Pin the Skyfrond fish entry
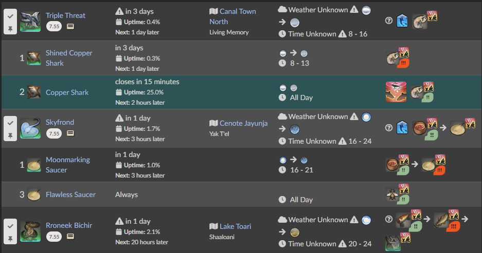The height and width of the screenshot is (253, 482). tap(10, 135)
